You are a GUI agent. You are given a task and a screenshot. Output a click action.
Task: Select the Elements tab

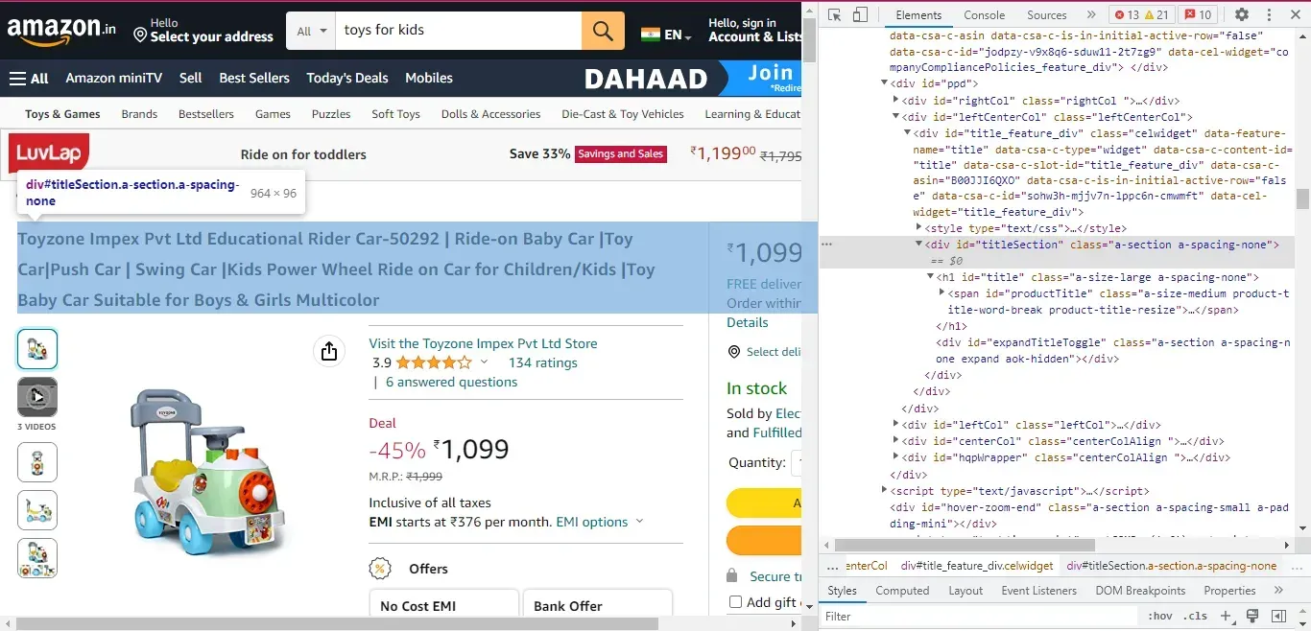point(918,14)
